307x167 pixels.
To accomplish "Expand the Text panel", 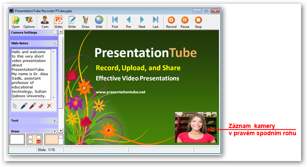I will [x=55, y=120].
